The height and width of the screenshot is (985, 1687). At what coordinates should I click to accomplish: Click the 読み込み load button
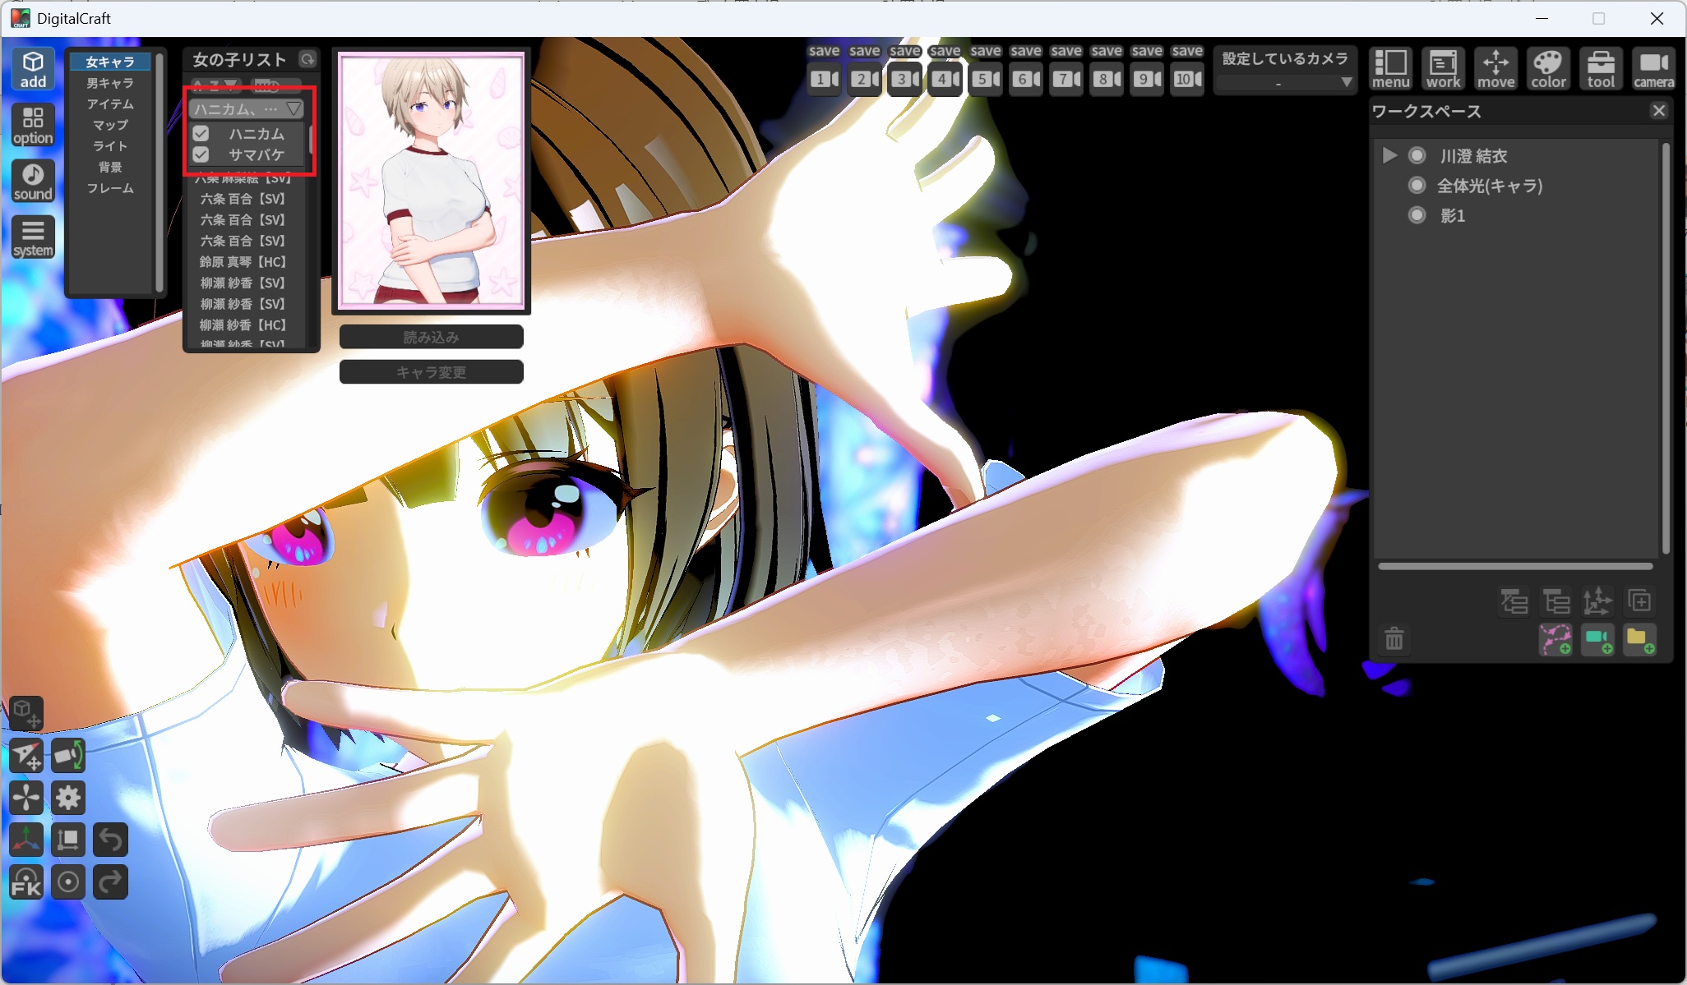coord(431,337)
